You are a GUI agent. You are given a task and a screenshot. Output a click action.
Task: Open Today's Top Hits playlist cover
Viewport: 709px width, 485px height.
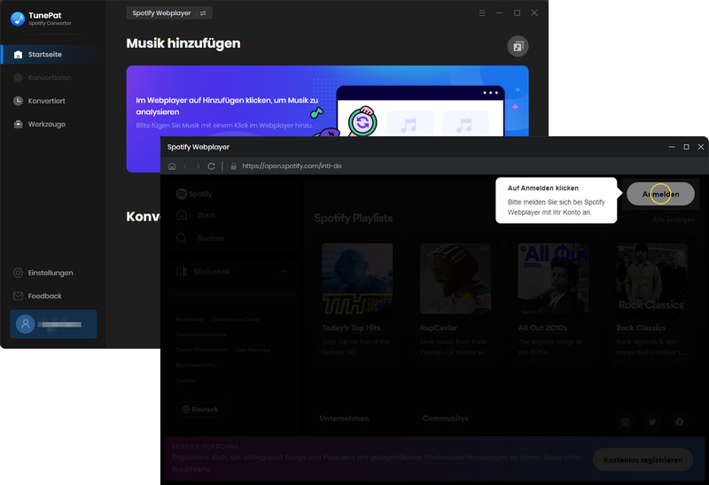[x=357, y=279]
